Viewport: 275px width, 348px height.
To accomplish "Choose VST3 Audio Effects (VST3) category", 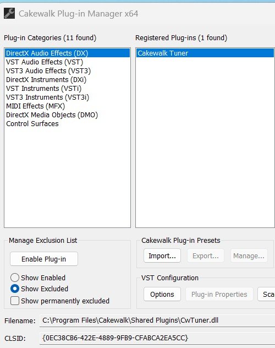I will (67, 71).
